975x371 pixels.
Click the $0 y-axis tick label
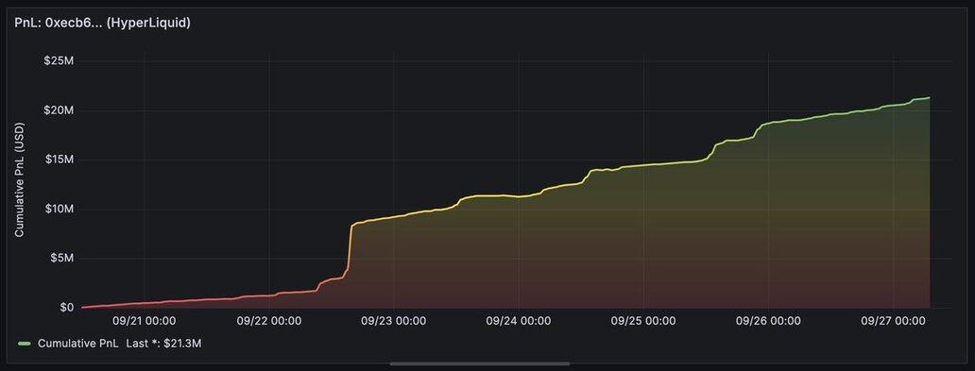[66, 308]
